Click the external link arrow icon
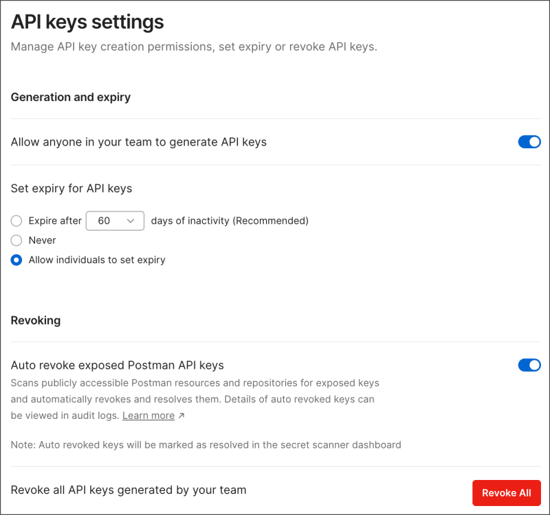 click(x=181, y=415)
